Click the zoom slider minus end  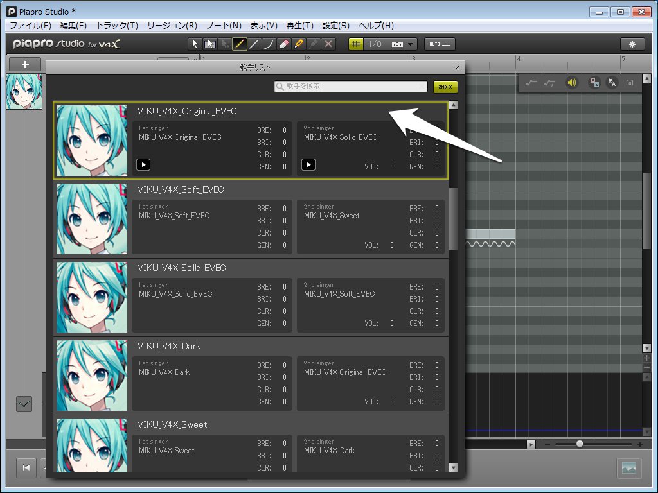[547, 444]
